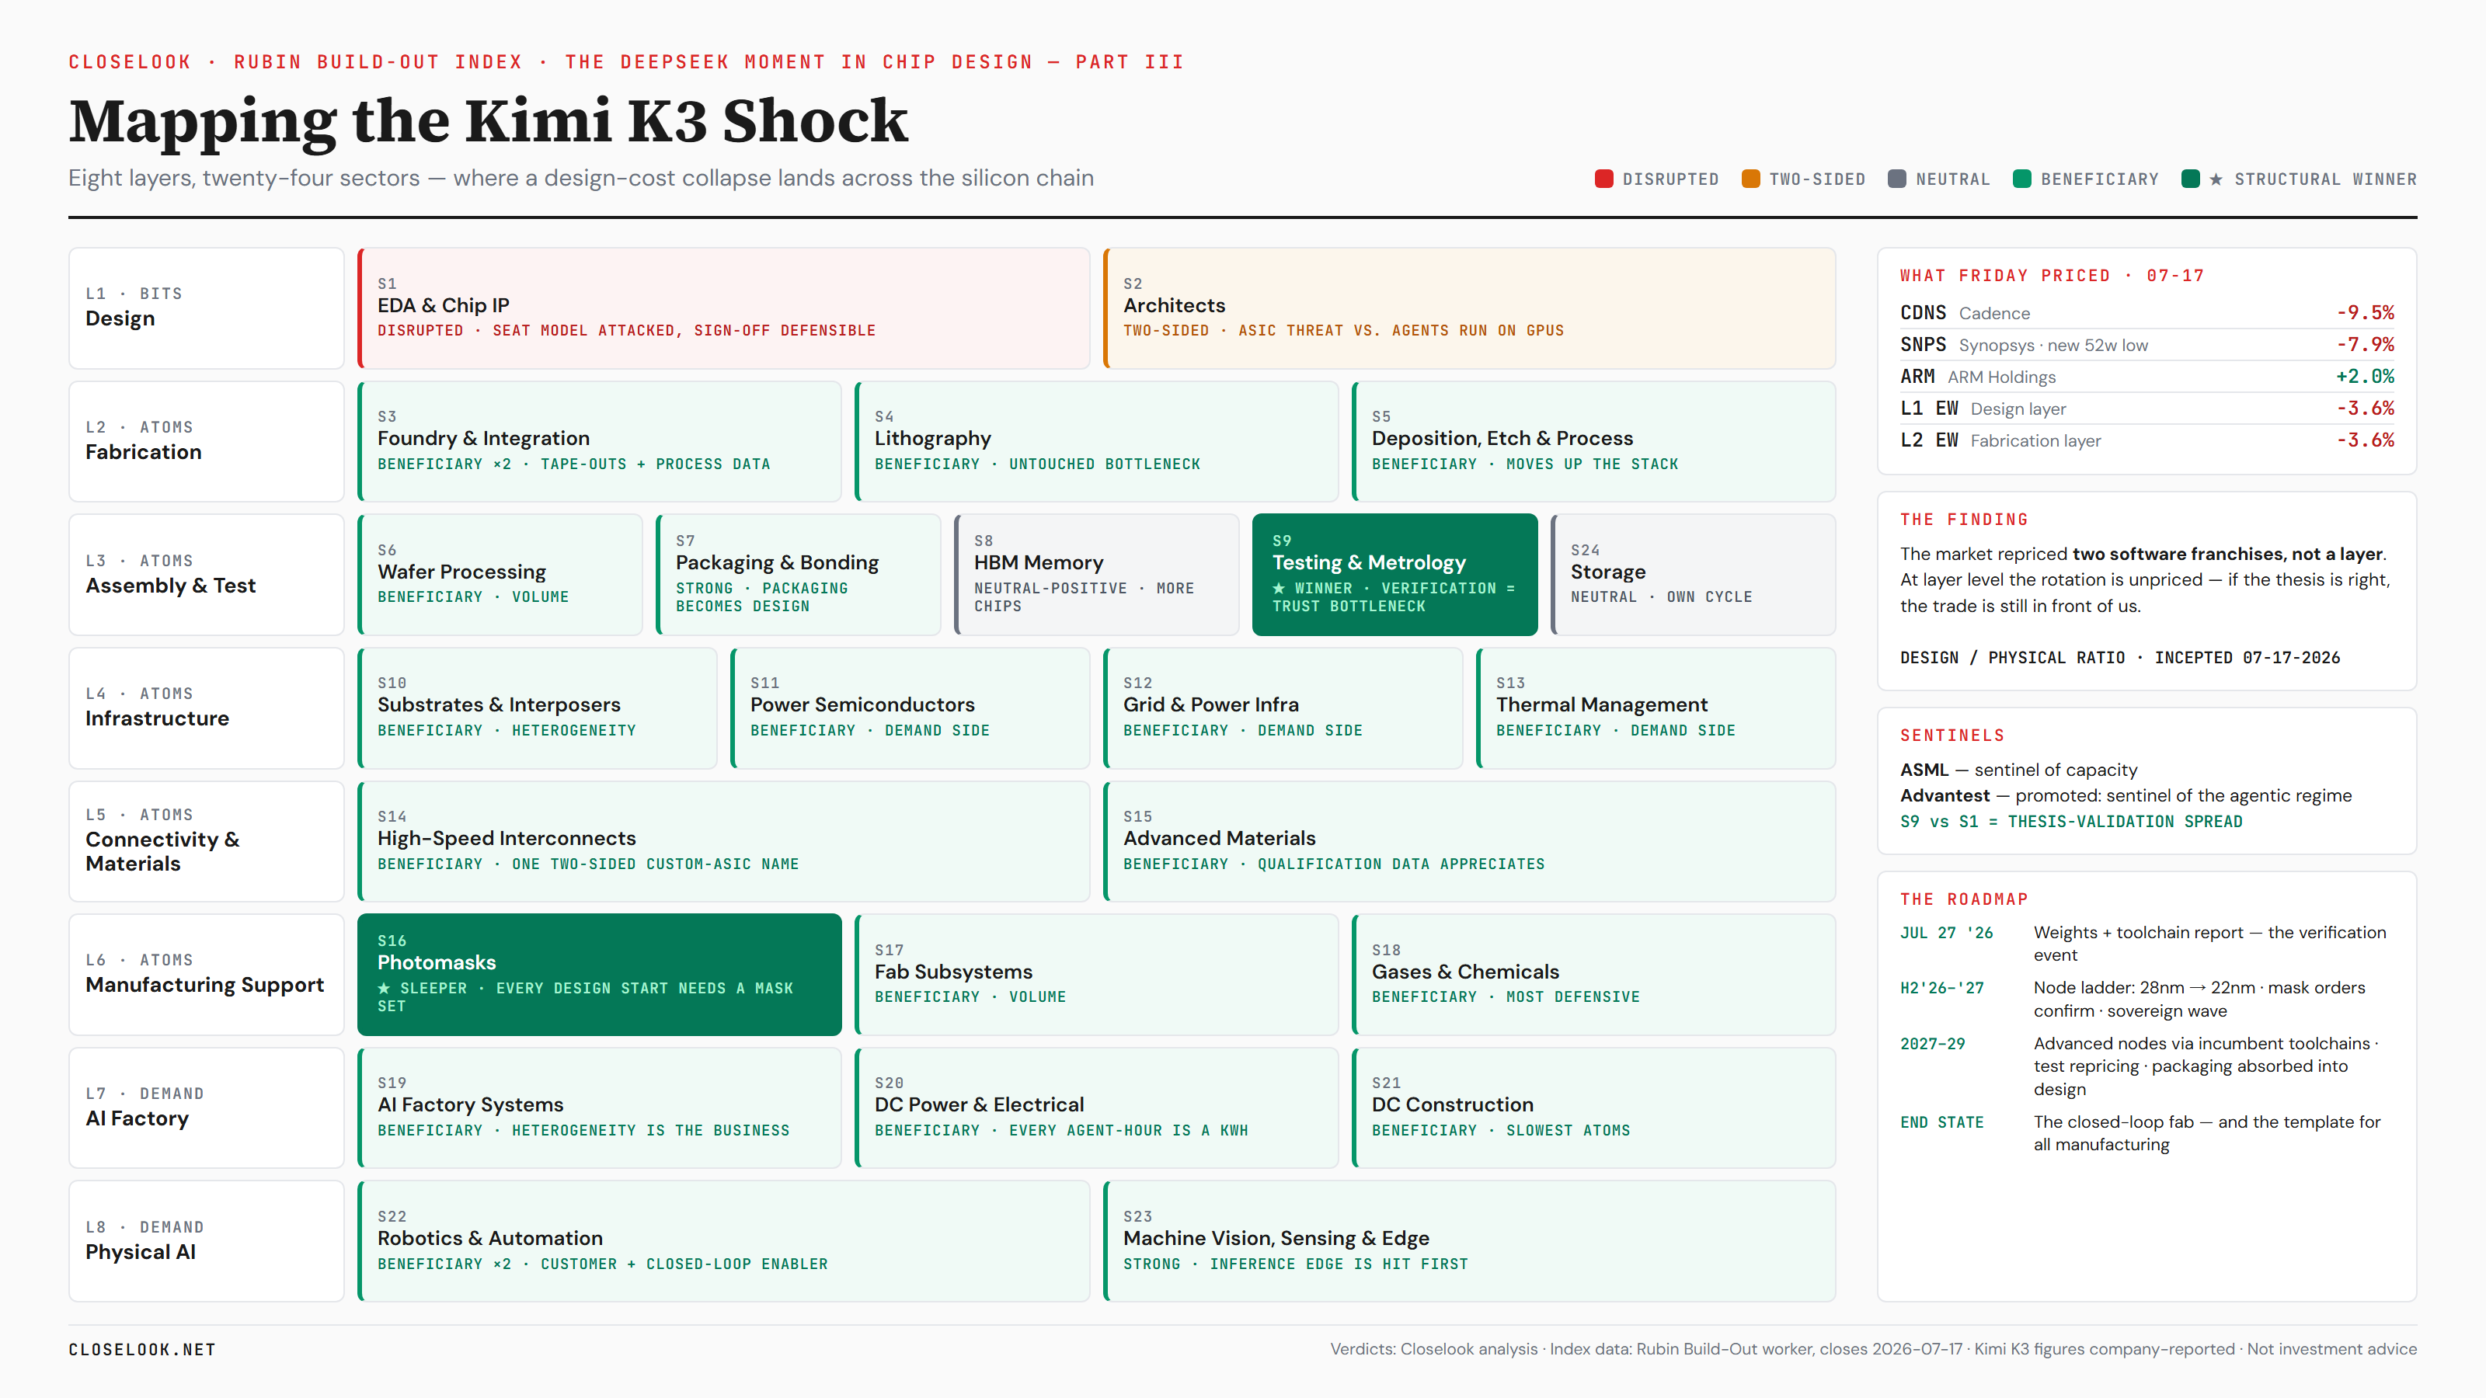Open the S1 EDA & Chip IP card
Viewport: 2486px width, 1398px height.
(x=724, y=309)
